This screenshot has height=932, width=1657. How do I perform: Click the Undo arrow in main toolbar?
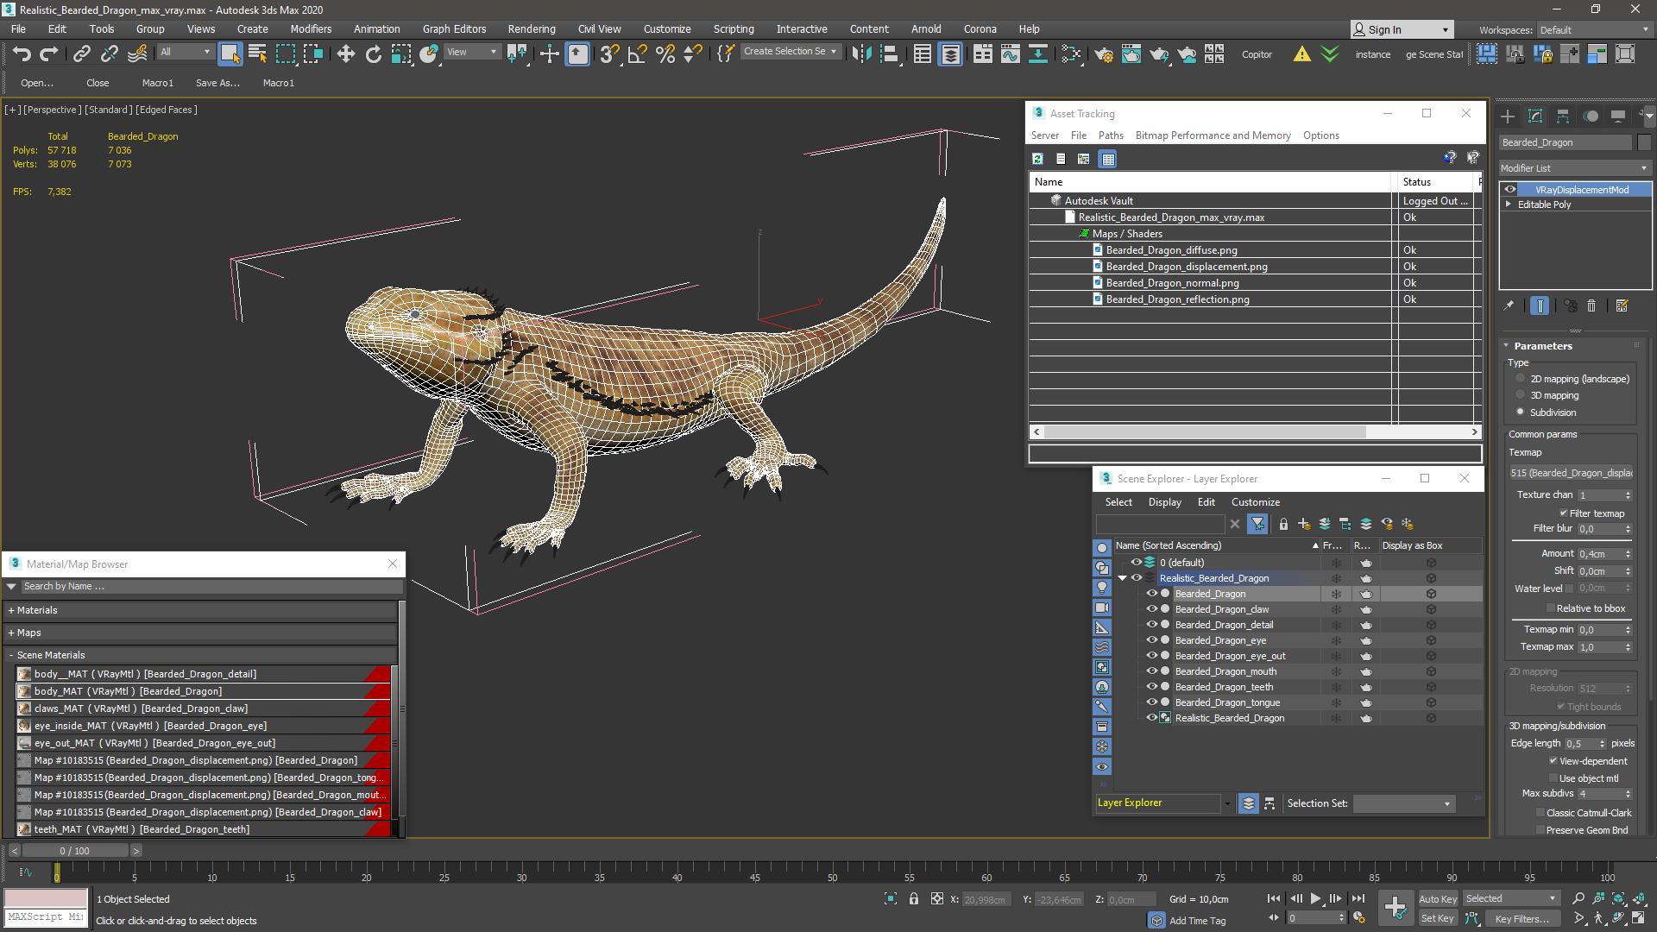point(22,54)
